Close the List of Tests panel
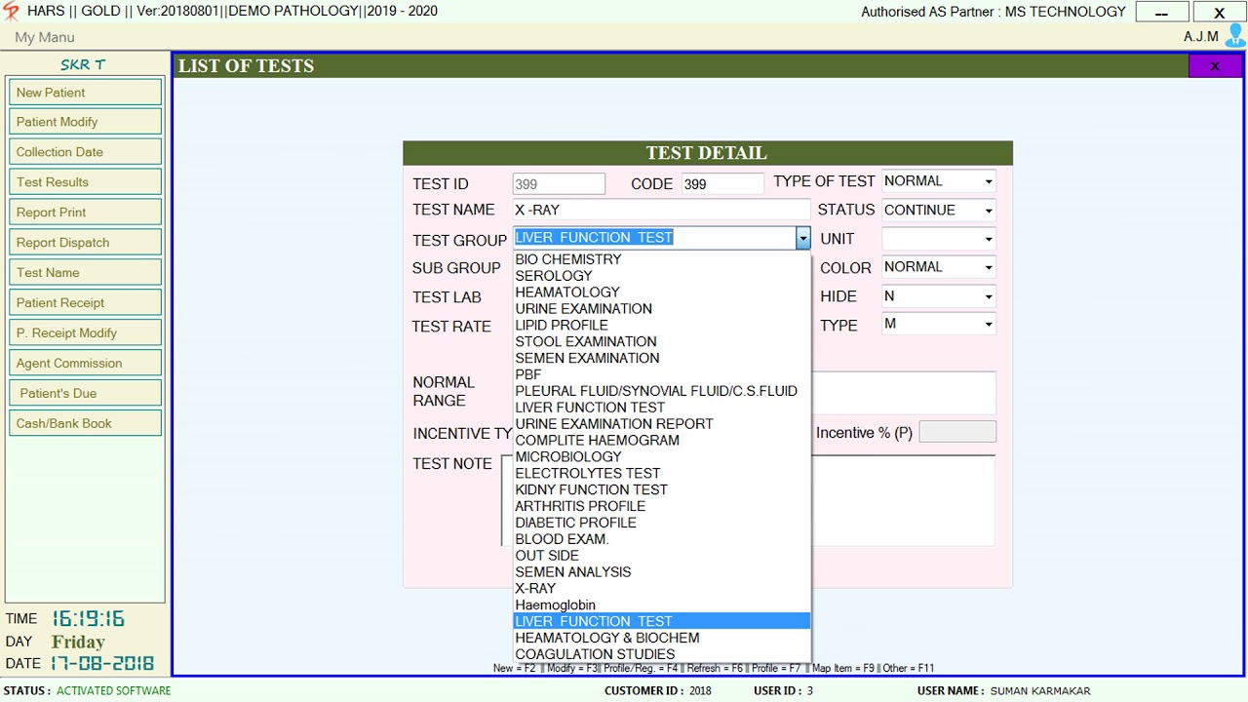The width and height of the screenshot is (1248, 702). pyautogui.click(x=1215, y=65)
